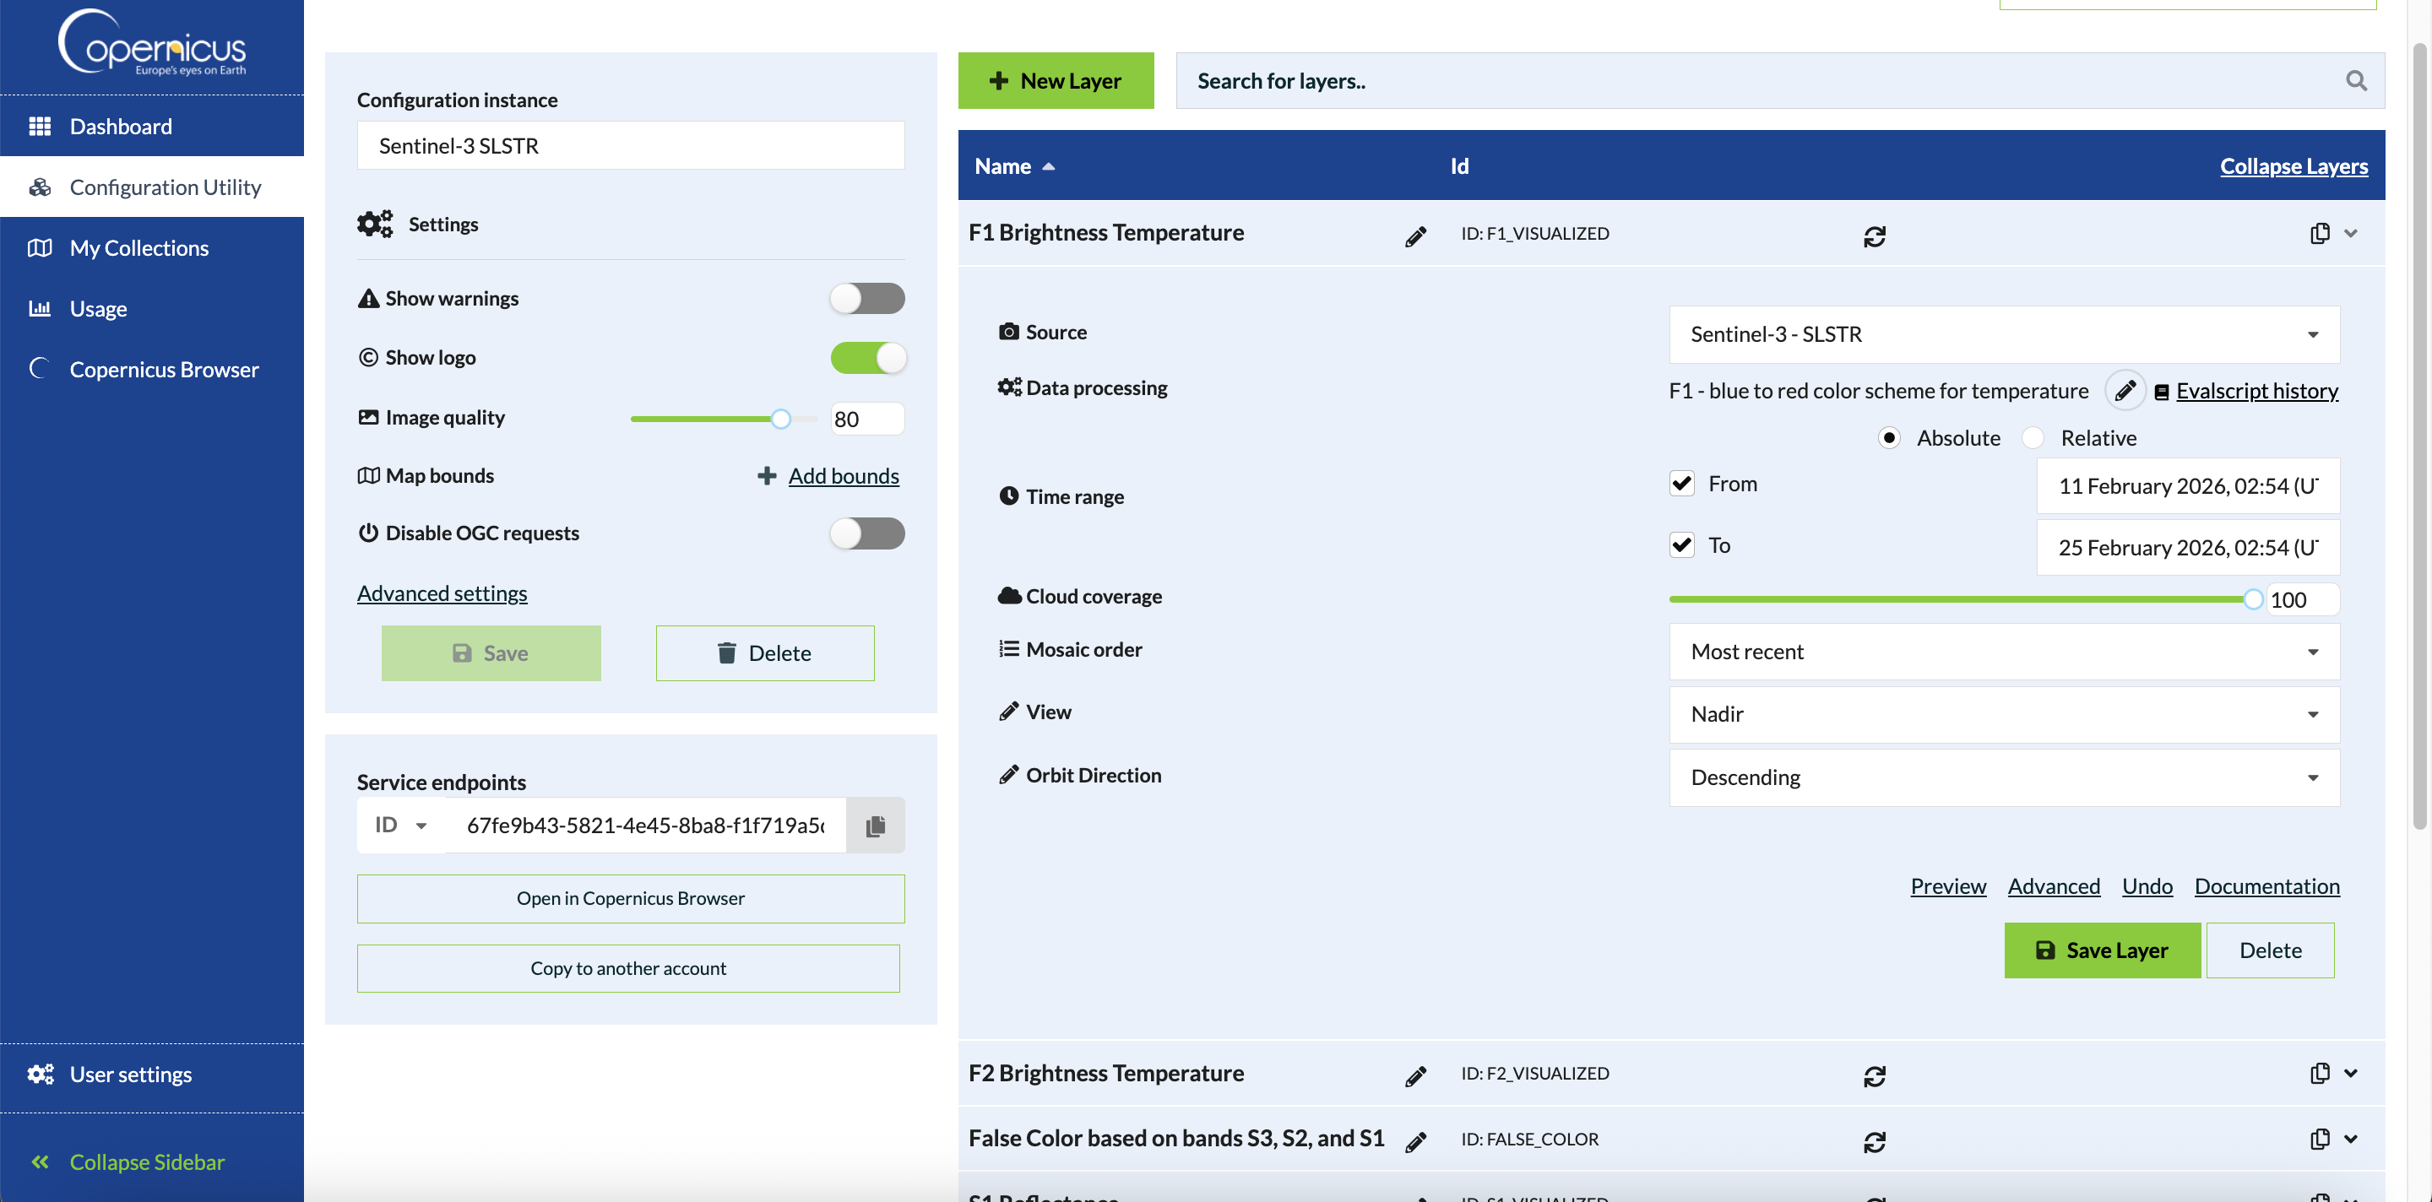Screen dimensions: 2432x1202
Task: Edit the F1 evalscript data processing pencil
Action: point(2125,391)
